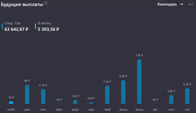Click the авг. month axis label
Screen dimensions: 196x113
pos(155,109)
